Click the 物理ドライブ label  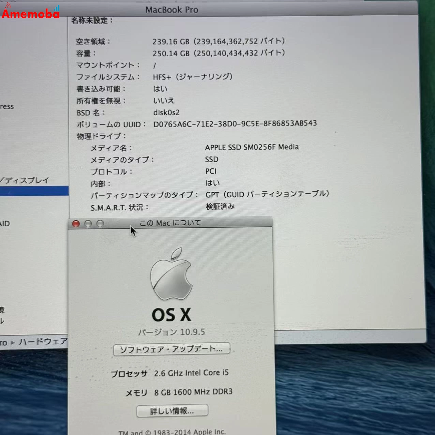pos(102,136)
